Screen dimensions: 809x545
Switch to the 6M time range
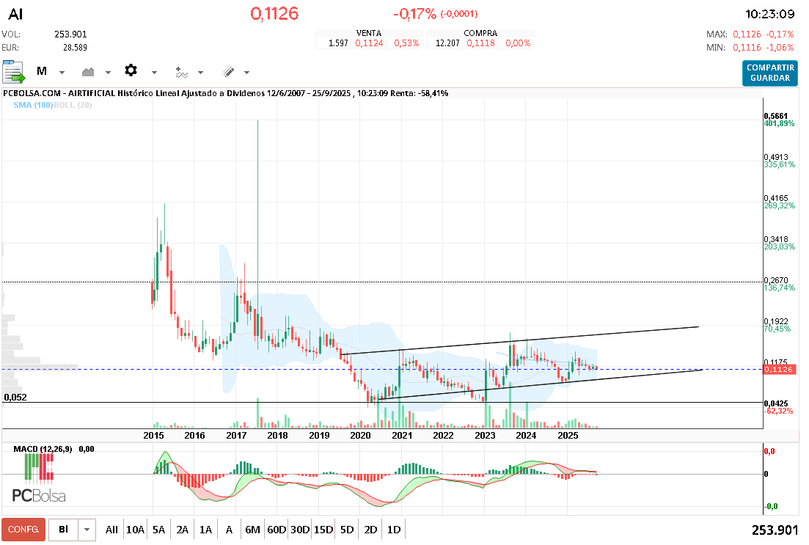click(253, 530)
